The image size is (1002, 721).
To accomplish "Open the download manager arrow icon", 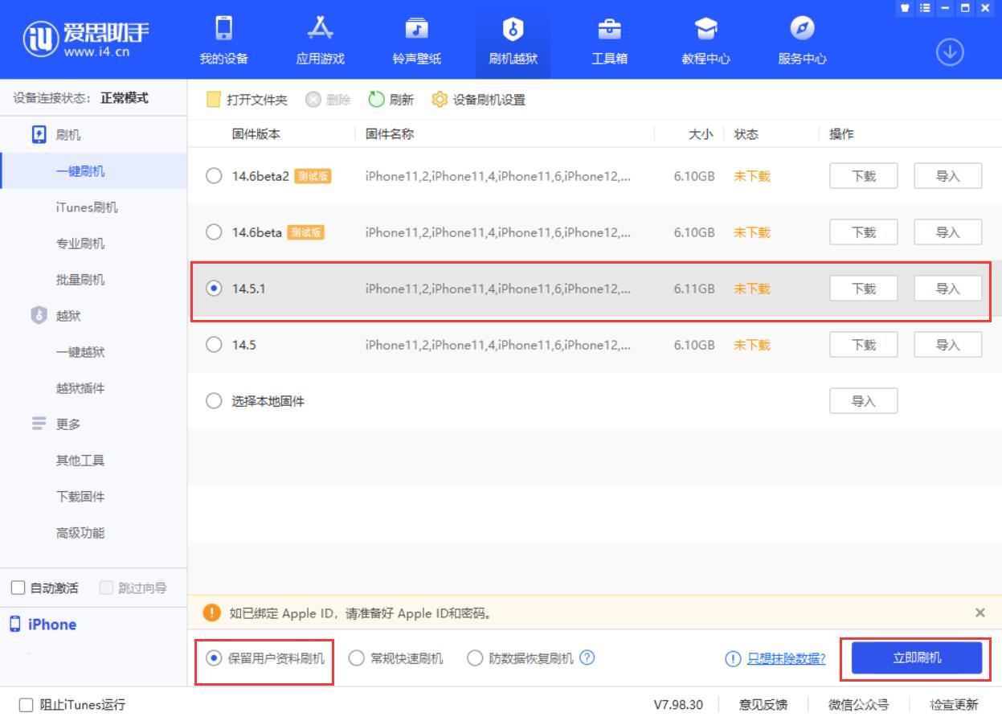I will point(951,50).
